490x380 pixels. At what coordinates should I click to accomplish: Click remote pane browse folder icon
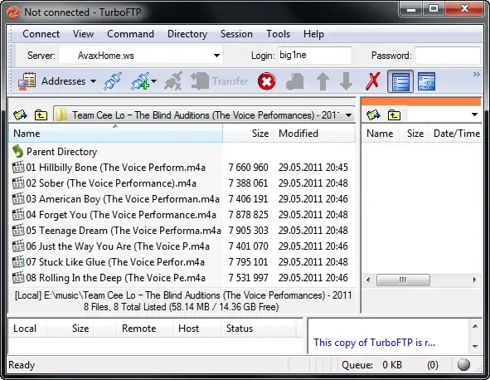point(373,114)
